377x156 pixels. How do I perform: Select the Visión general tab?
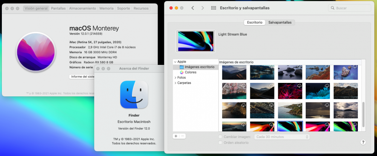point(36,8)
